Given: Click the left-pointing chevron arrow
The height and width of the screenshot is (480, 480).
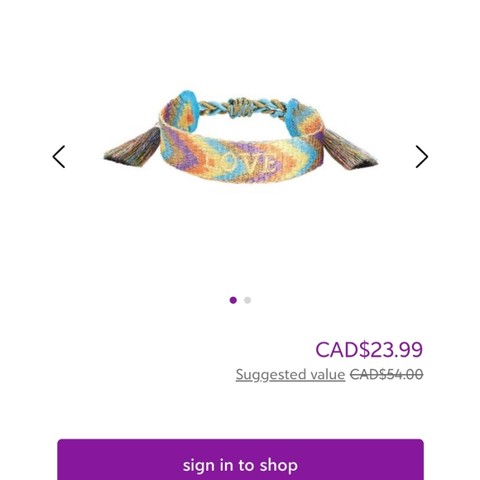Looking at the screenshot, I should click(x=59, y=156).
